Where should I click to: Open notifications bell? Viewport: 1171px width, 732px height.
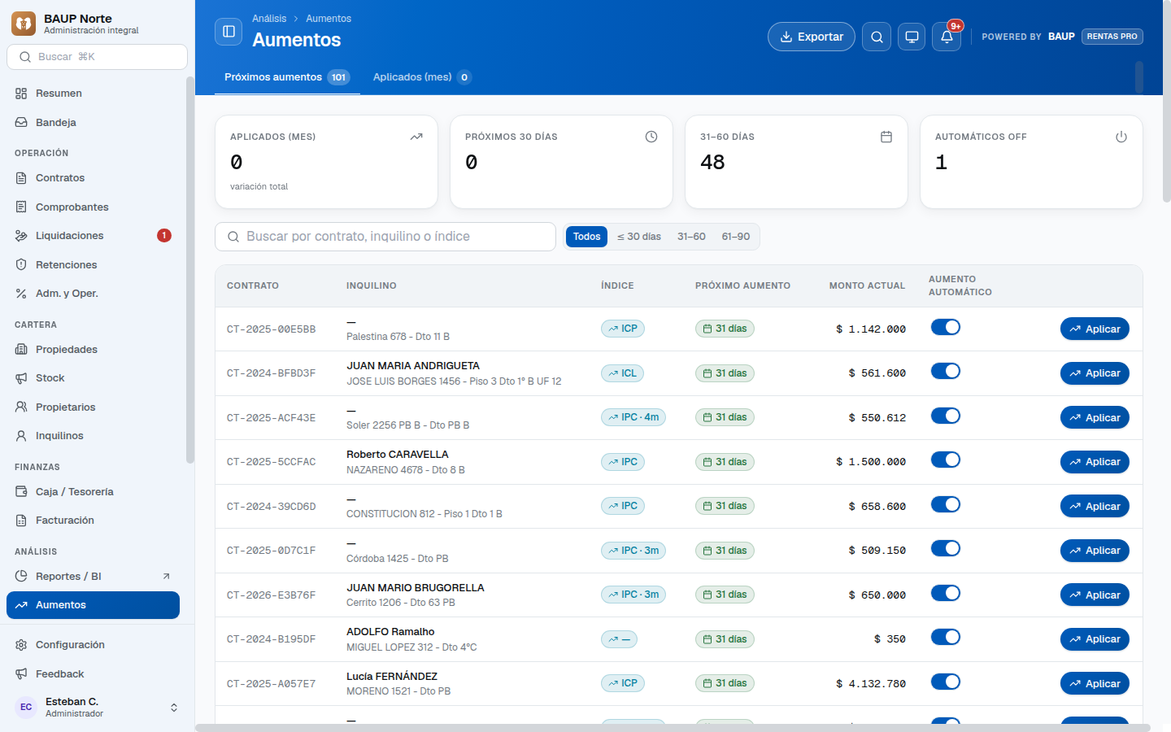(947, 37)
